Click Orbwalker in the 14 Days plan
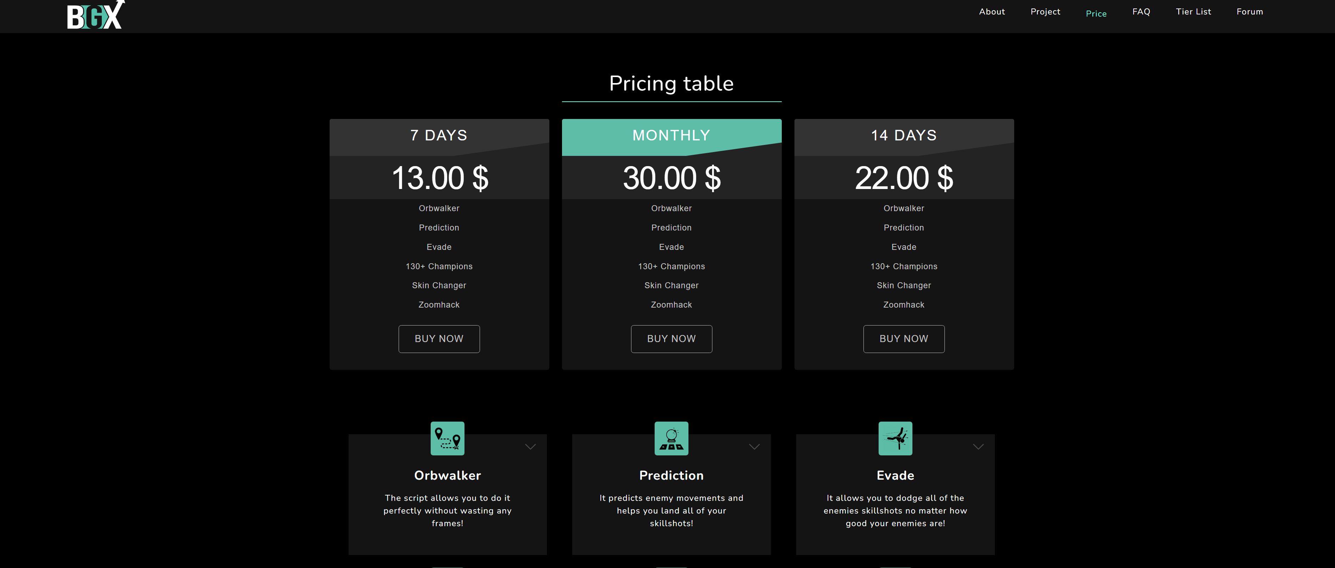This screenshot has width=1335, height=568. [x=903, y=208]
